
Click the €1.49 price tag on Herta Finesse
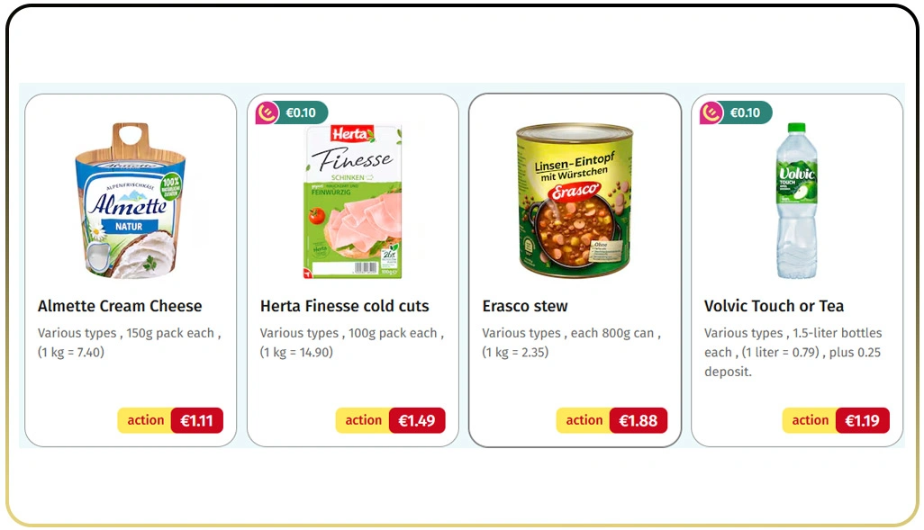[417, 419]
